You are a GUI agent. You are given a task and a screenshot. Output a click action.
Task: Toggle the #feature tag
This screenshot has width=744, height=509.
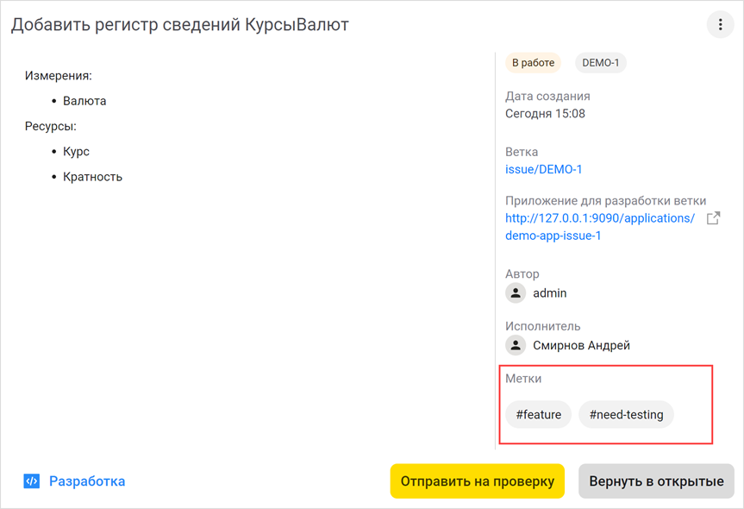coord(538,414)
